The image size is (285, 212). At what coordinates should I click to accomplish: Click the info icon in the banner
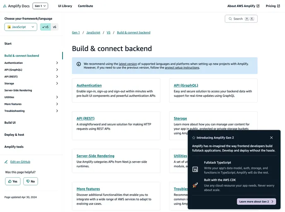click(79, 64)
